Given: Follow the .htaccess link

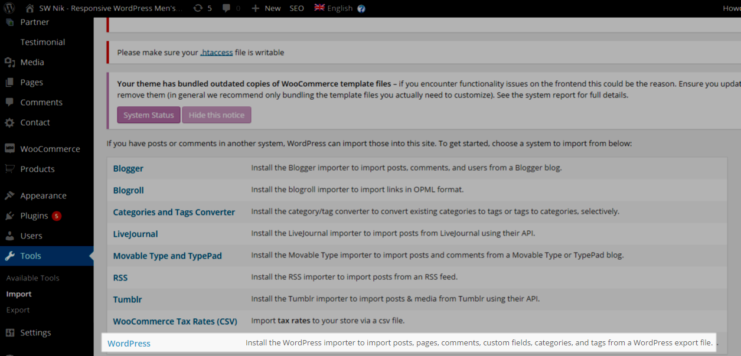Looking at the screenshot, I should tap(217, 53).
